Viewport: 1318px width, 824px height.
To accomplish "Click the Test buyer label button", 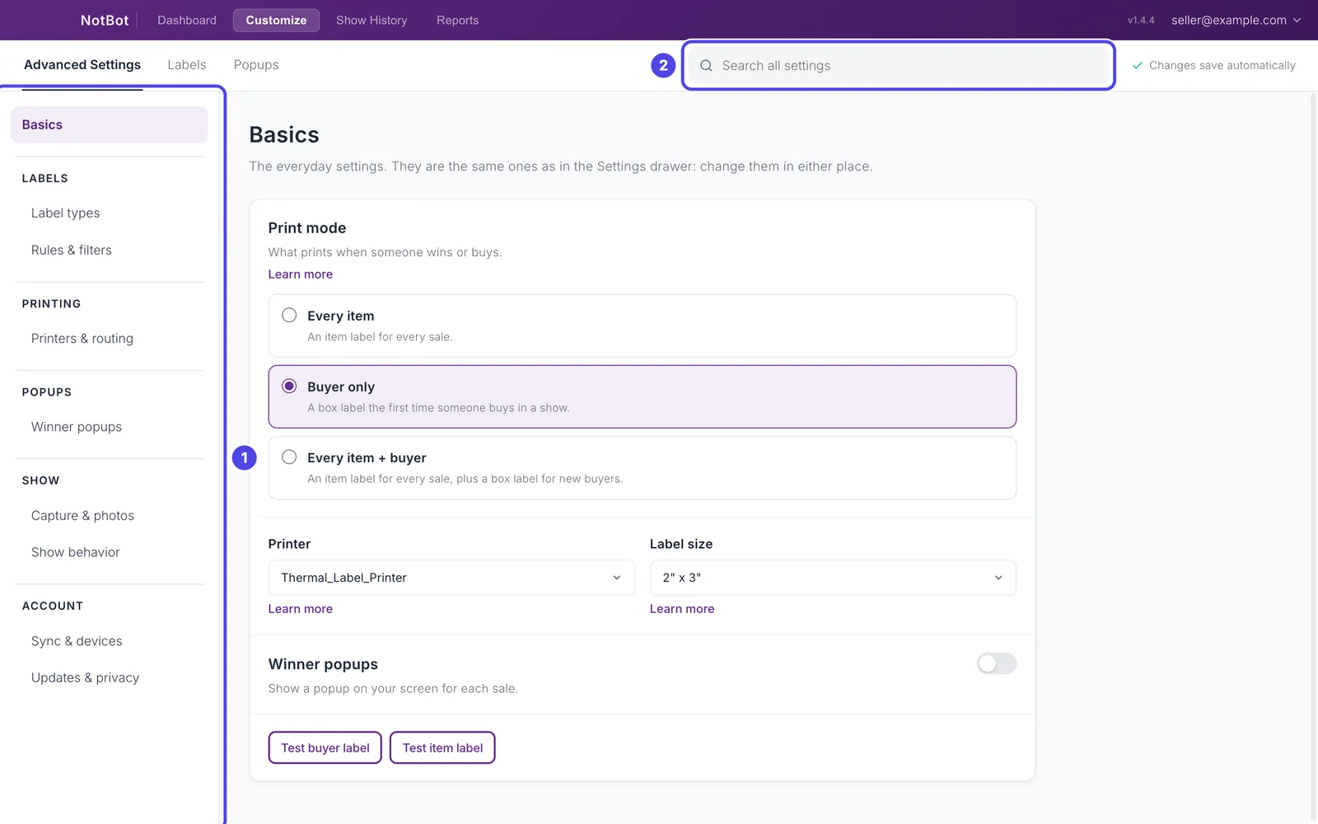I will pos(325,747).
